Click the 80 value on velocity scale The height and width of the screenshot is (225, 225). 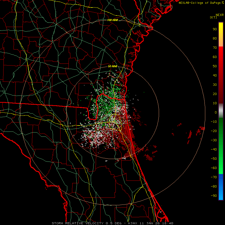point(215,38)
